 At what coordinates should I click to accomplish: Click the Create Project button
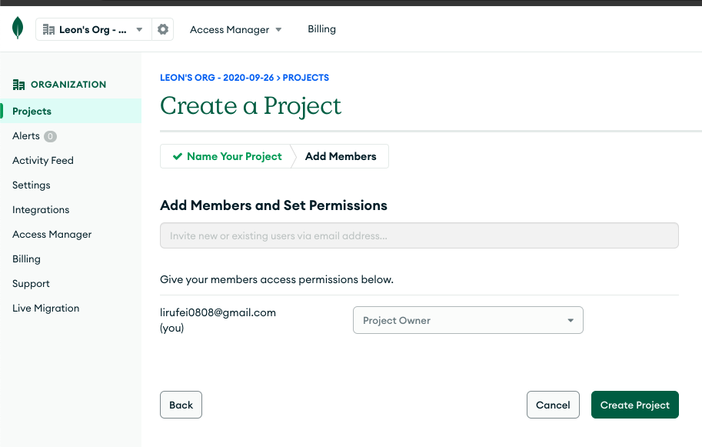click(x=634, y=405)
